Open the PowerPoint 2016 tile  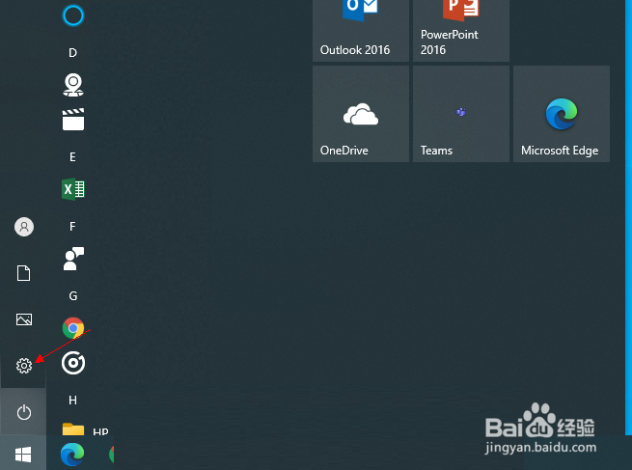461,31
